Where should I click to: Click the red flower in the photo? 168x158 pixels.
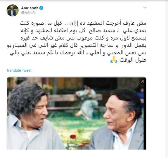coord(73,136)
